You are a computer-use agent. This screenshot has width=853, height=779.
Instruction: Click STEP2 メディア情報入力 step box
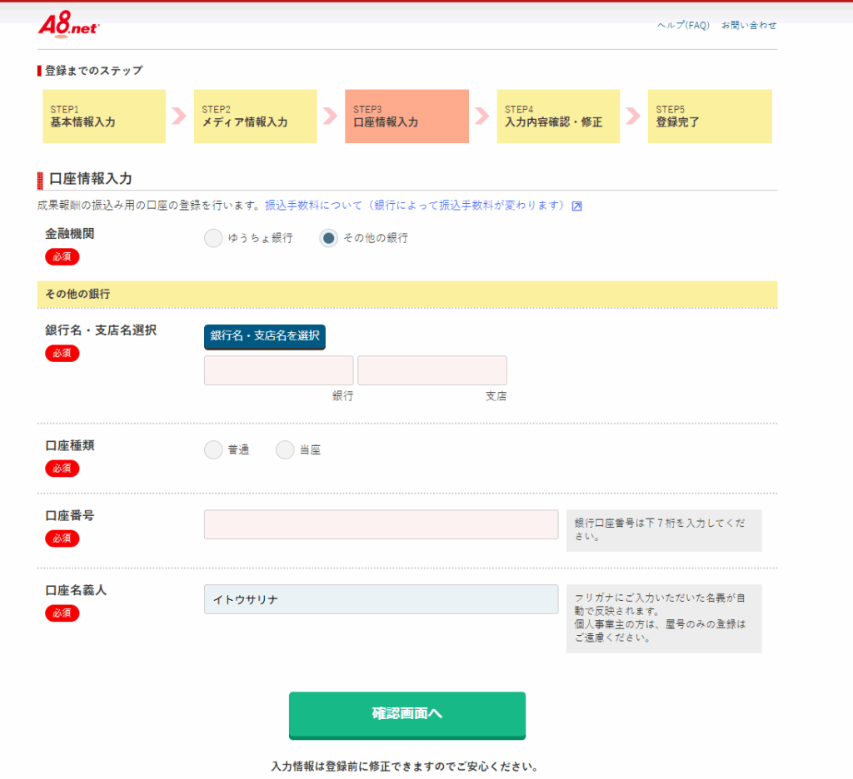(255, 117)
